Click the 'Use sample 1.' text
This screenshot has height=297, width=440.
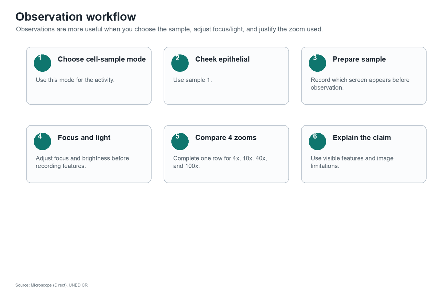click(192, 80)
